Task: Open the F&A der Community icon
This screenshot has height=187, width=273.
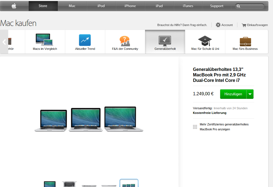Action: pos(125,41)
